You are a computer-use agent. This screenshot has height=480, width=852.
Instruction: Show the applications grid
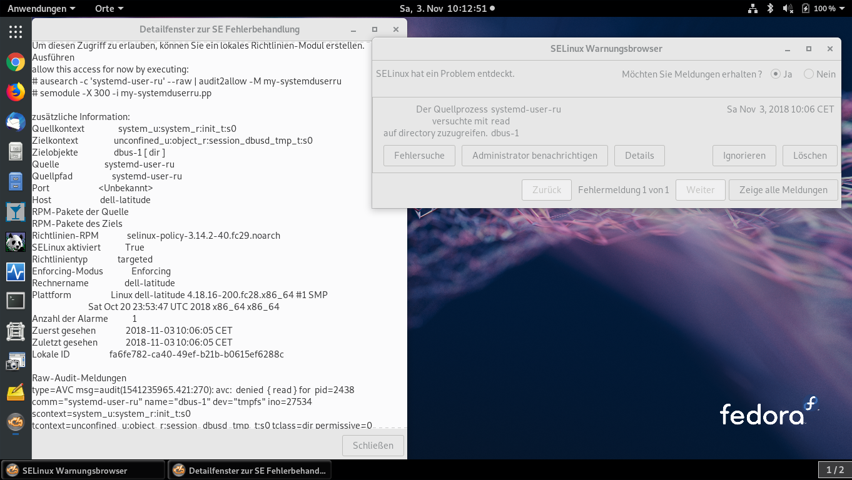tap(16, 32)
